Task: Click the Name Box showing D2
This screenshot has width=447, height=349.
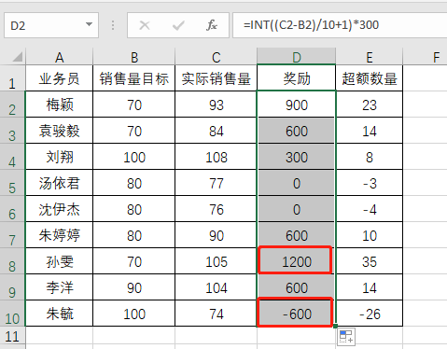Action: [51, 25]
